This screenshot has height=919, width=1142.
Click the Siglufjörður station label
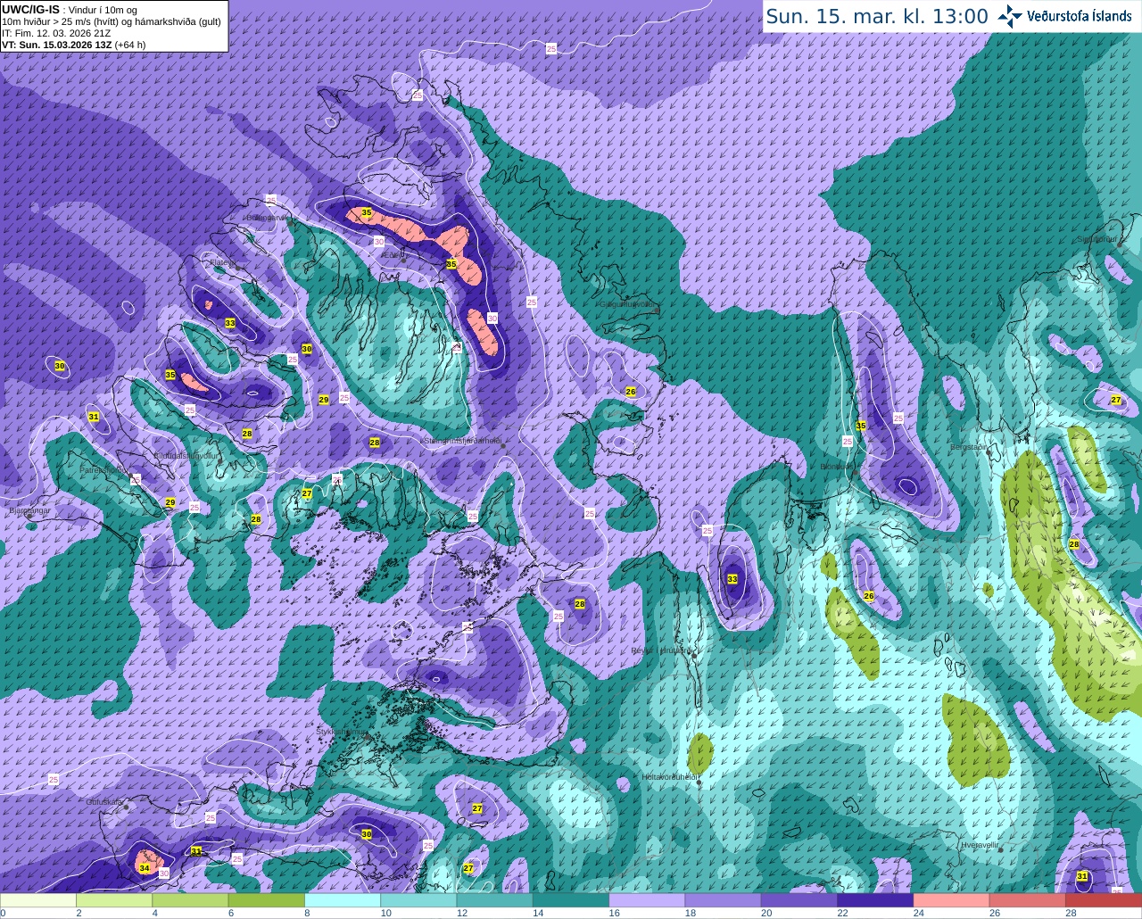click(1098, 239)
